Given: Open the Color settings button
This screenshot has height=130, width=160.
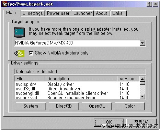Looking at the screenshot, I should (130, 106).
